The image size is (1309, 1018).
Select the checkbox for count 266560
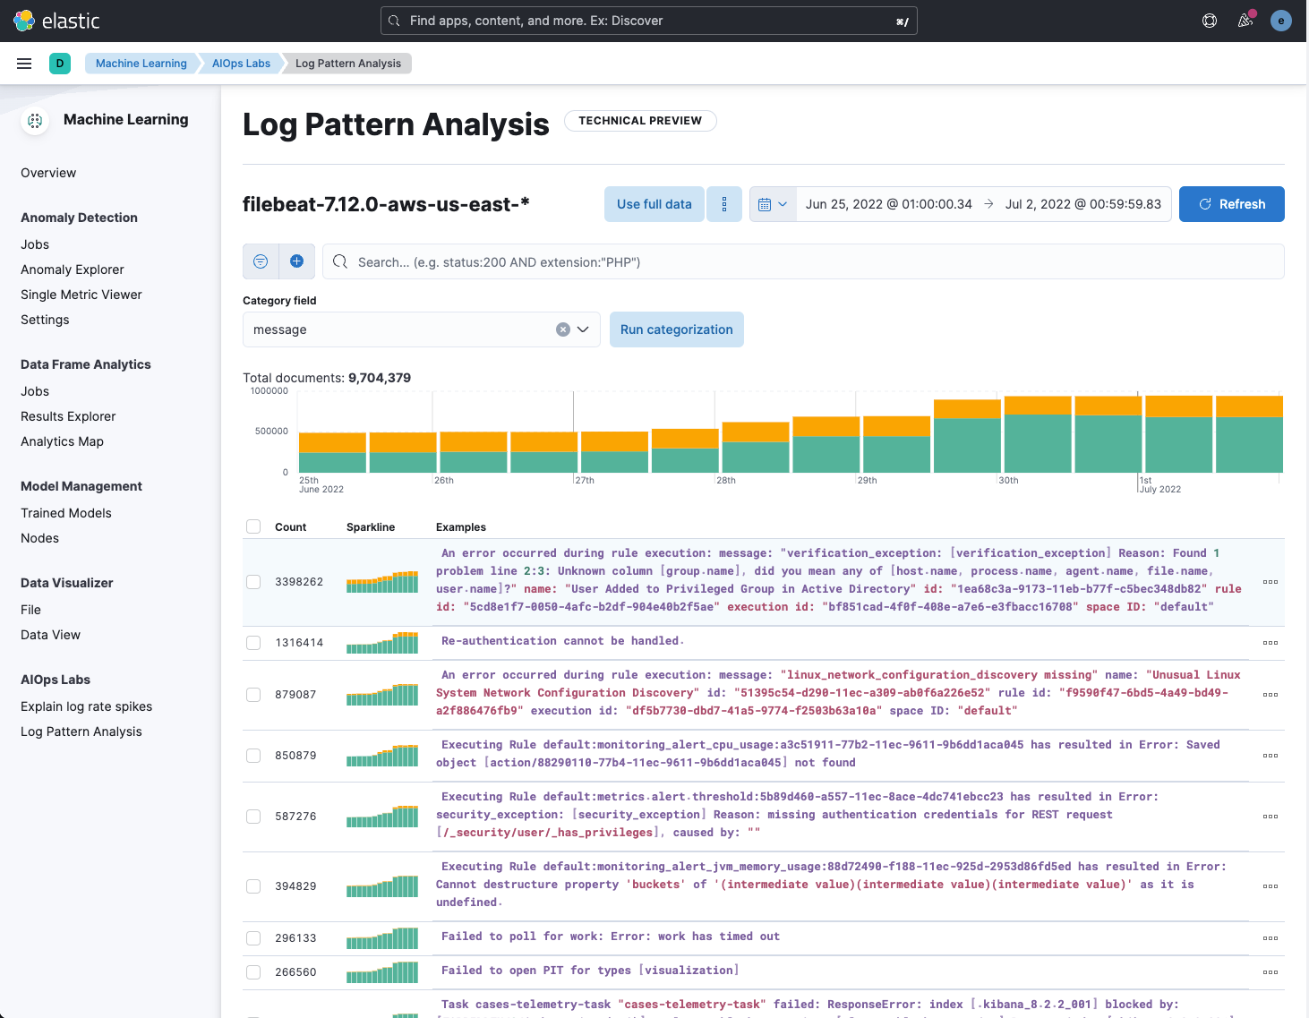coord(253,972)
